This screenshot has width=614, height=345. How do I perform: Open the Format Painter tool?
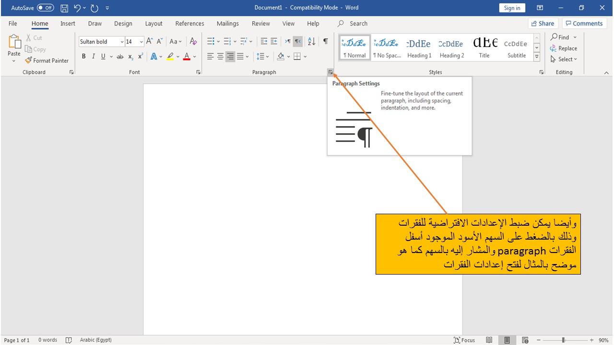point(47,60)
